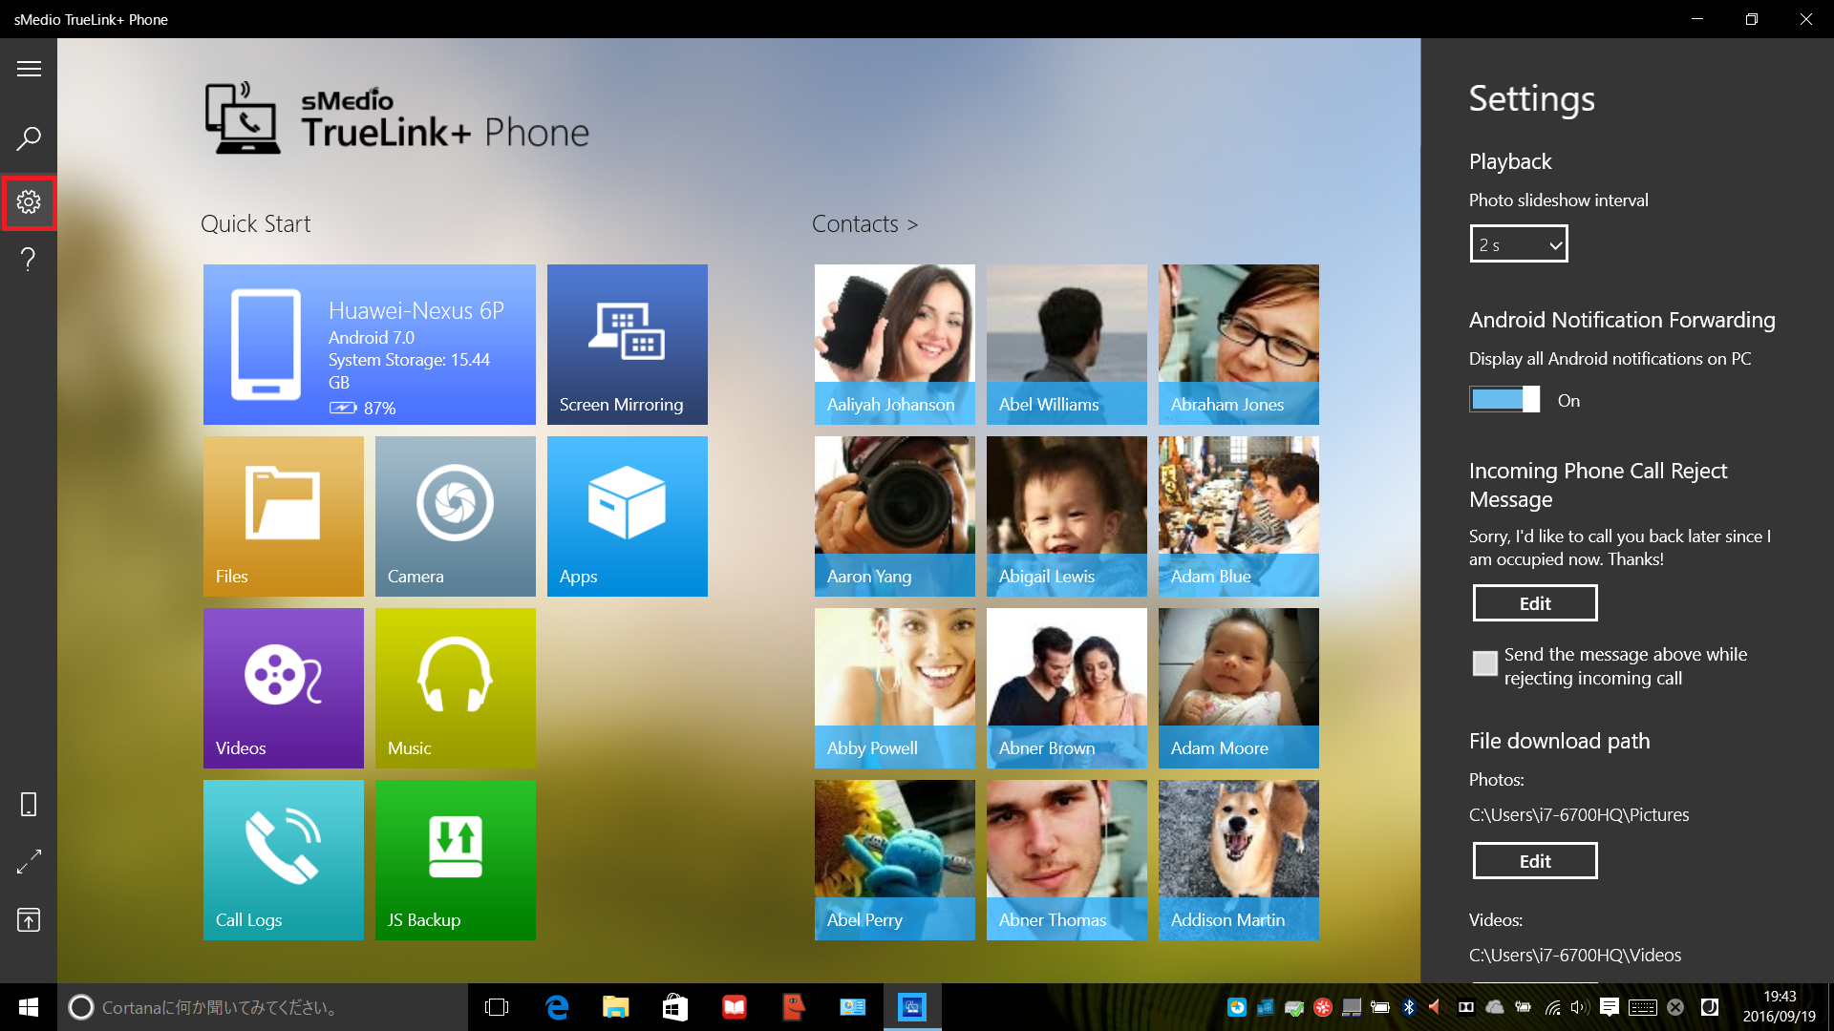The height and width of the screenshot is (1031, 1834).
Task: Click the phone device sidebar icon
Action: 29,805
